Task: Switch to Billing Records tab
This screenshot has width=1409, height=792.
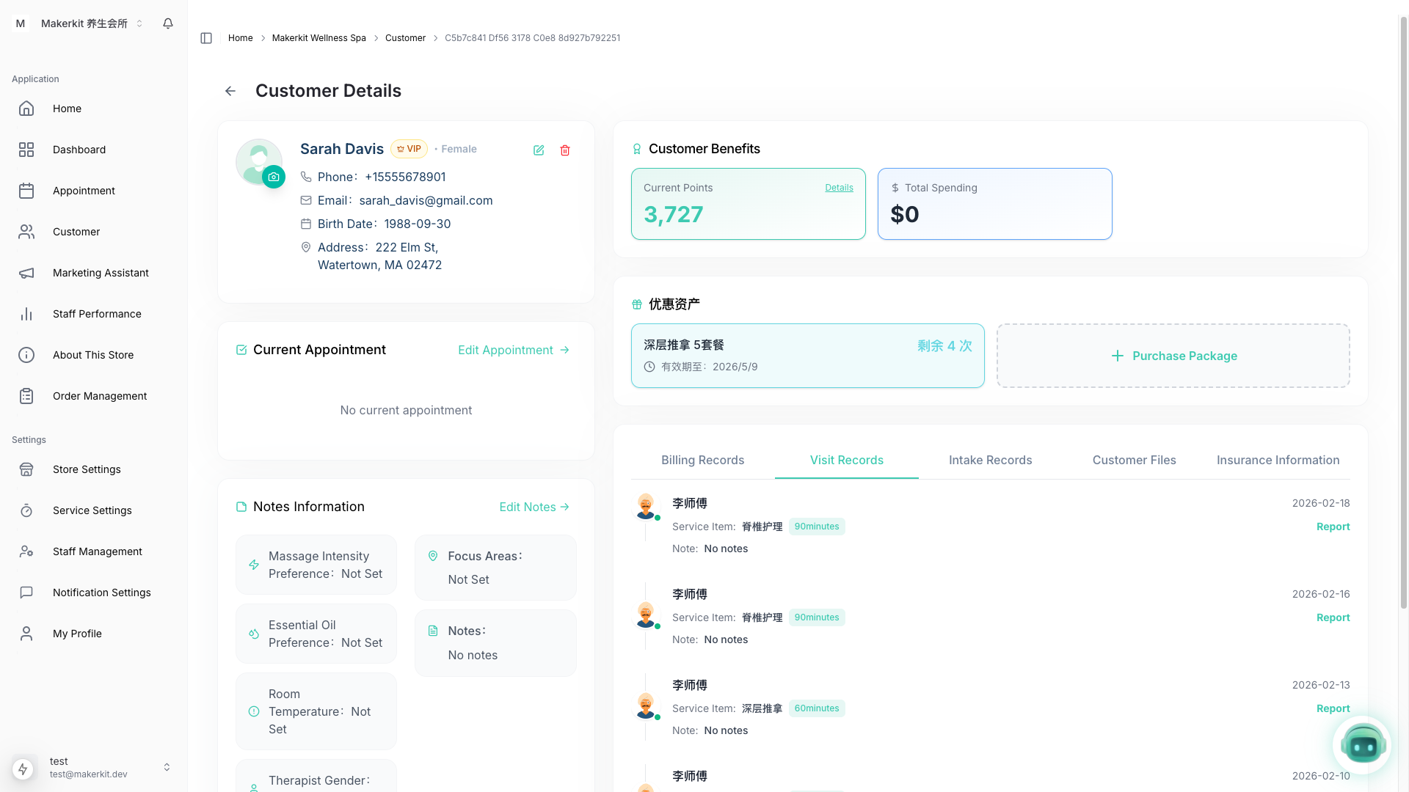Action: (702, 460)
